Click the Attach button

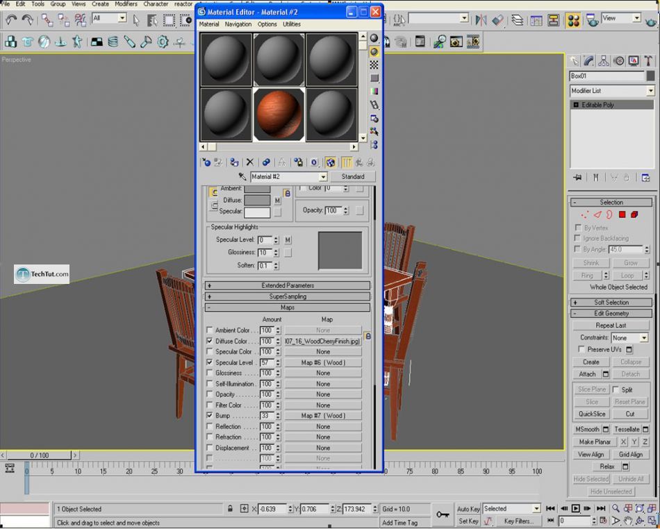(x=587, y=374)
